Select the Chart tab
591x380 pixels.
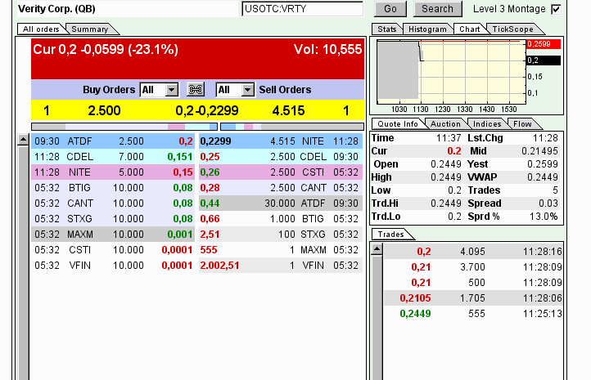(x=470, y=29)
